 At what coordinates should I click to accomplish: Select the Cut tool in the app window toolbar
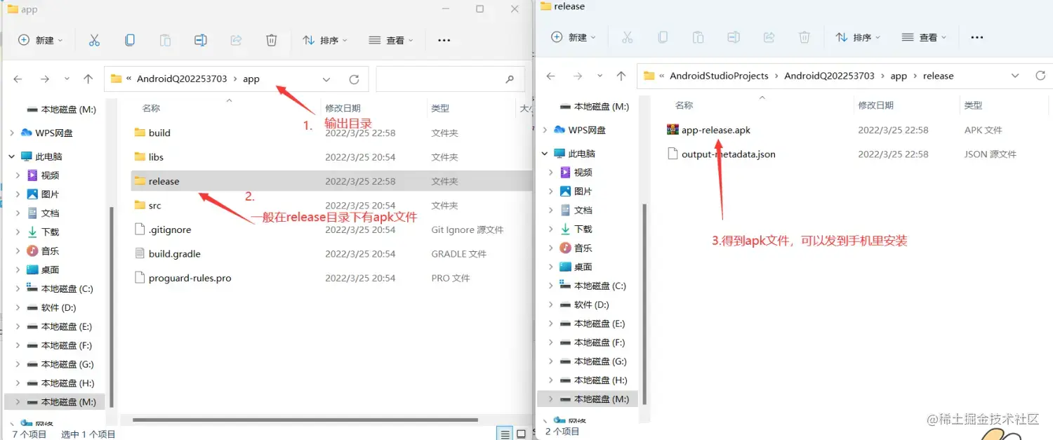(x=95, y=40)
